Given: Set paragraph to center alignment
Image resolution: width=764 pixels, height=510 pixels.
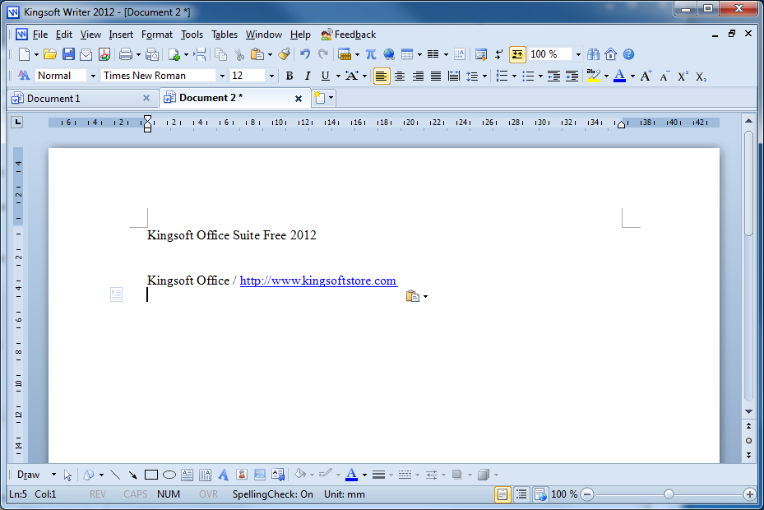Looking at the screenshot, I should 400,76.
